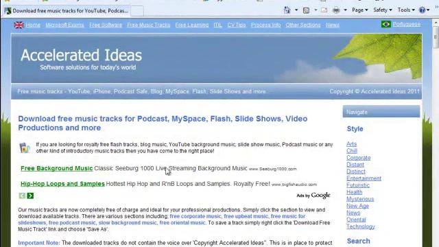Select the Distant style

pyautogui.click(x=355, y=165)
